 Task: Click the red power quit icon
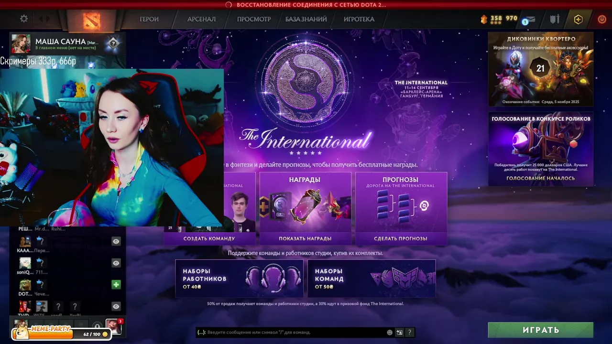601,20
